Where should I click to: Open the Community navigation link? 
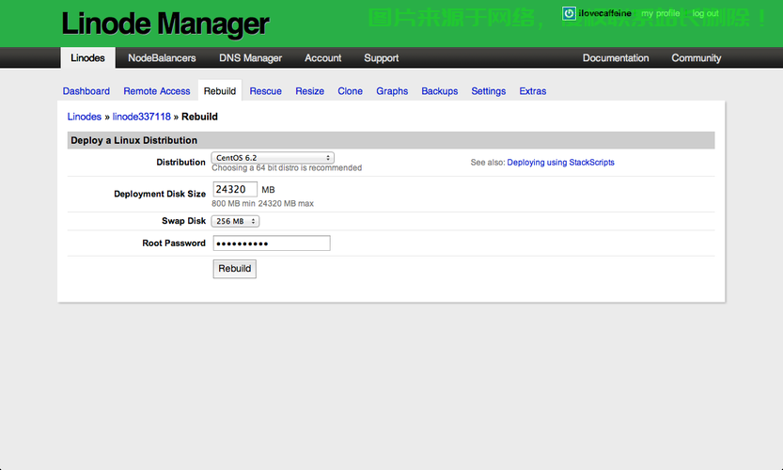697,58
